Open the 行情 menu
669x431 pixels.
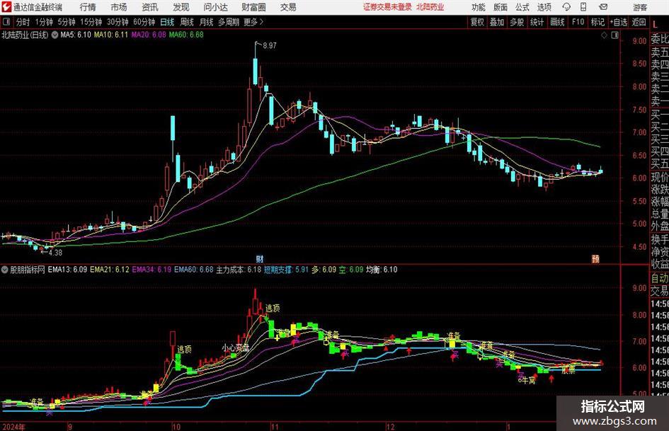[88, 7]
